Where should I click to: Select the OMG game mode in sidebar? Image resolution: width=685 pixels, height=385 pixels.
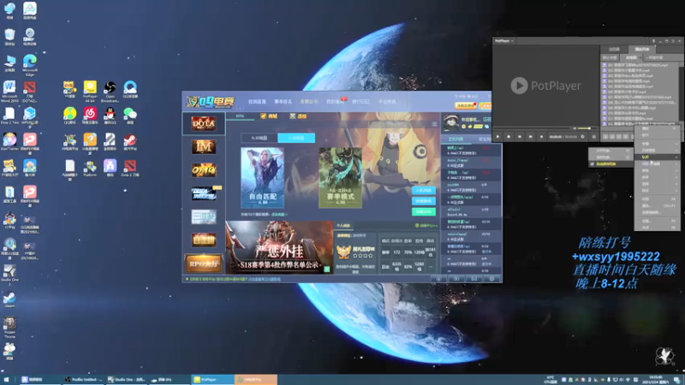tap(204, 170)
